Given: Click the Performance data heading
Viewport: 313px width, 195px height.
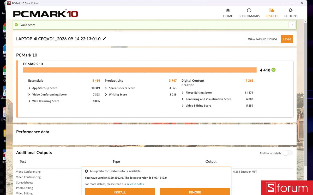Looking at the screenshot, I should point(33,132).
